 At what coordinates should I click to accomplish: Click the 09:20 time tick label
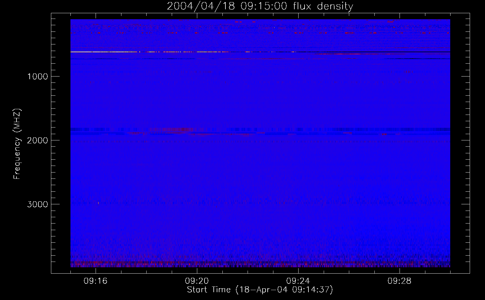[197, 281]
